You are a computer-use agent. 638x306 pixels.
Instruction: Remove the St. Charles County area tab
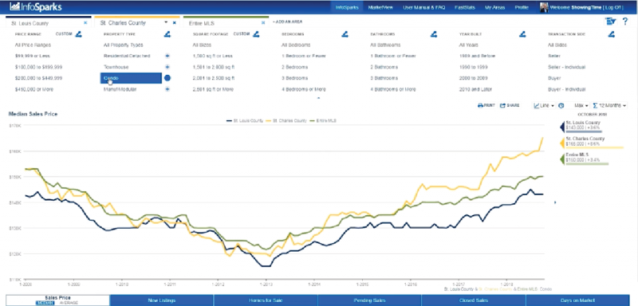click(175, 23)
